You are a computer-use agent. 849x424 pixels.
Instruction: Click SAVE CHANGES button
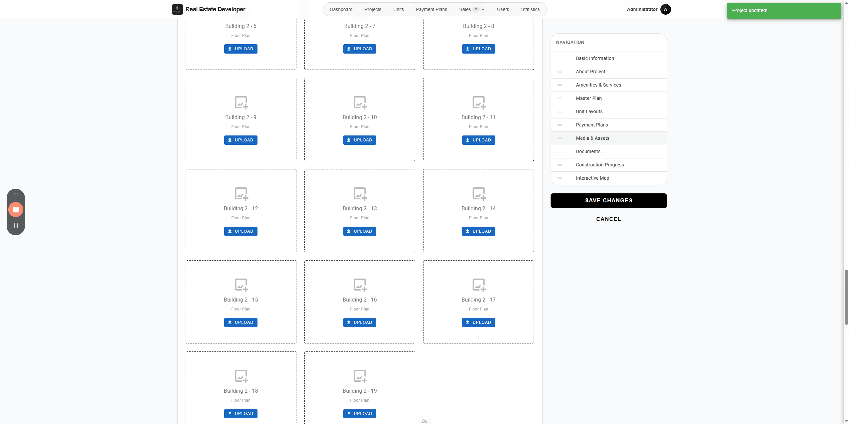coord(608,201)
